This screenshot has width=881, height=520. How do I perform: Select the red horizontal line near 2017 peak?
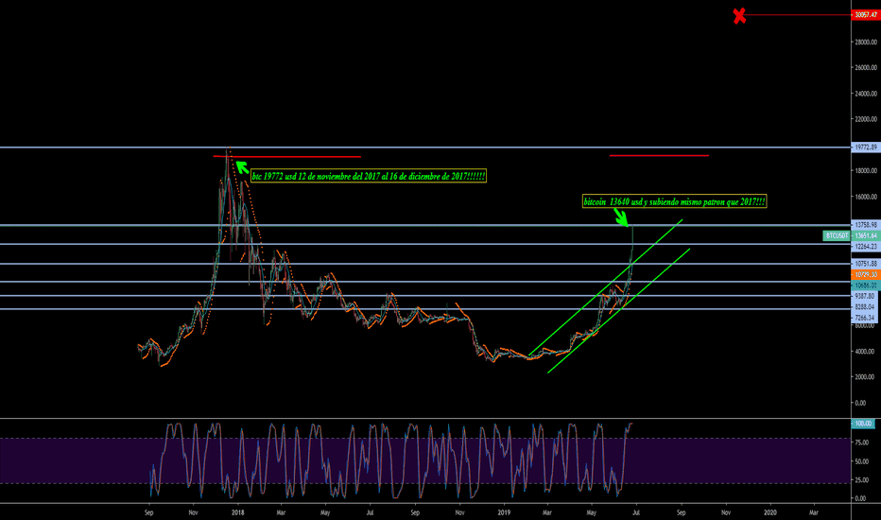coord(287,156)
